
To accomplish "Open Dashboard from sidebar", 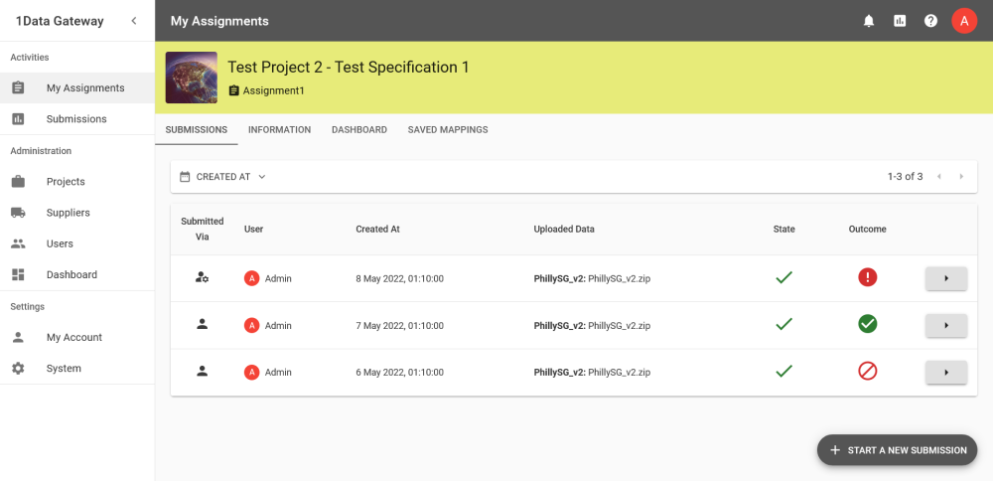I will pos(77,275).
